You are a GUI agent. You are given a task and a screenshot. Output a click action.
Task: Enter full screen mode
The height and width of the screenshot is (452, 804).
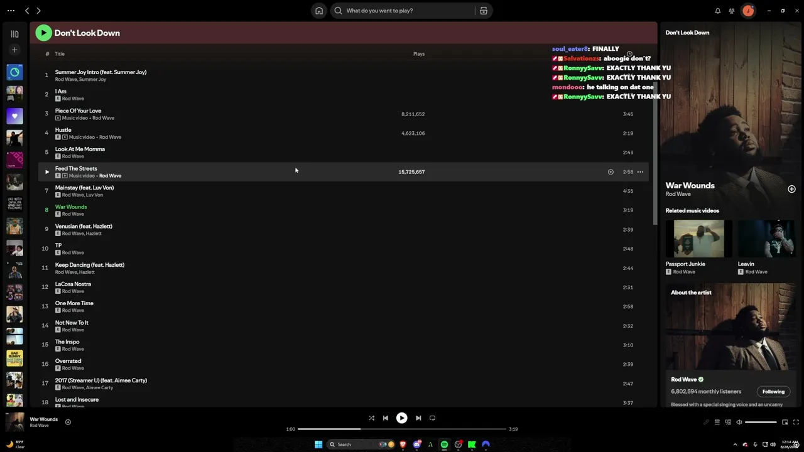point(796,422)
